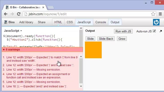Click the Slide button in output
The height and width of the screenshot is (92, 164).
pyautogui.click(x=90, y=39)
